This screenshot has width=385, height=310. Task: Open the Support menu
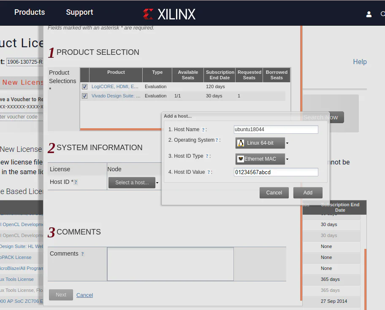click(79, 12)
